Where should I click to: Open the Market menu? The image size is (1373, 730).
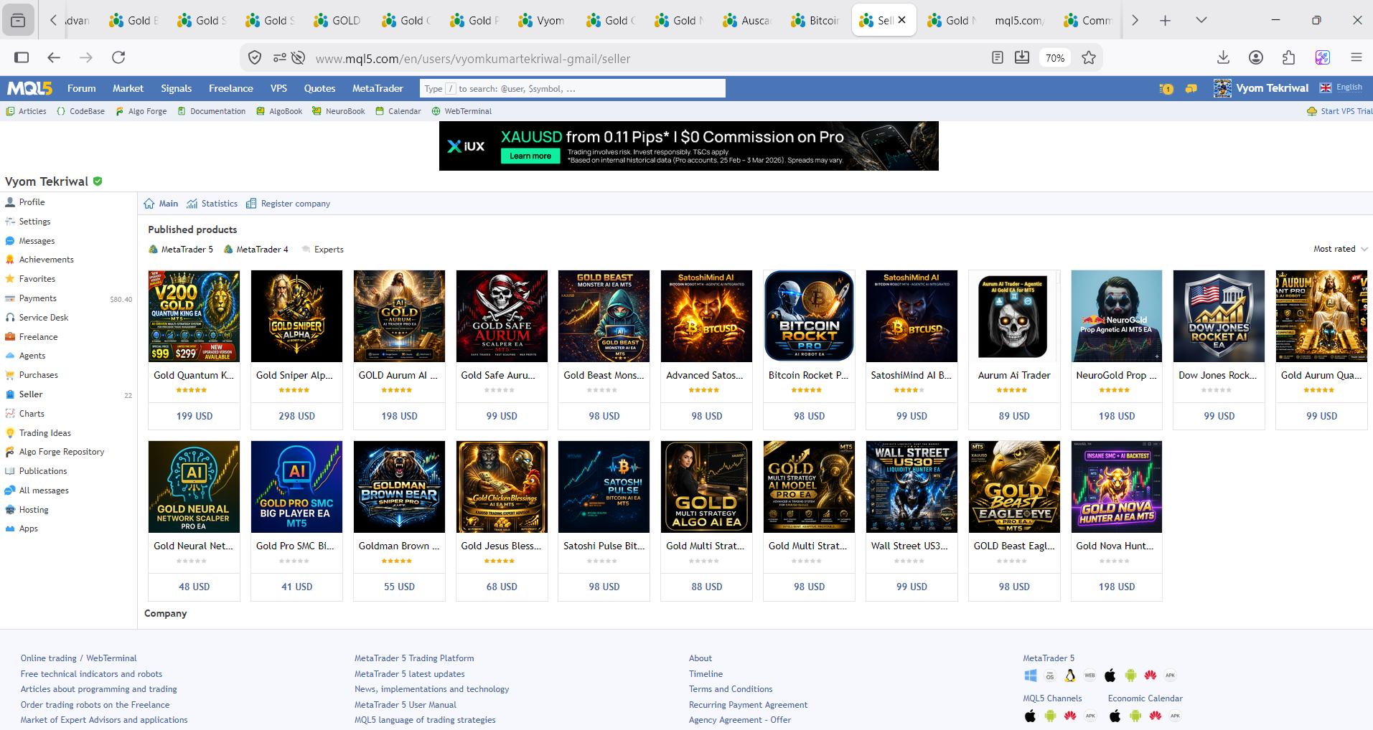pyautogui.click(x=128, y=88)
